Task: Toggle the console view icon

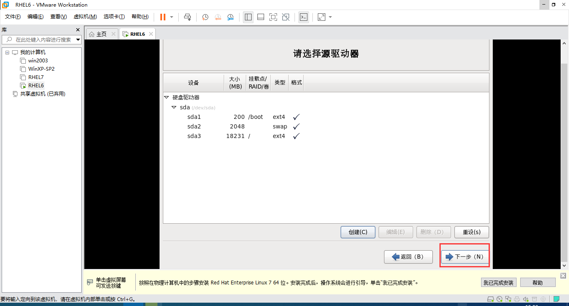Action: (304, 17)
